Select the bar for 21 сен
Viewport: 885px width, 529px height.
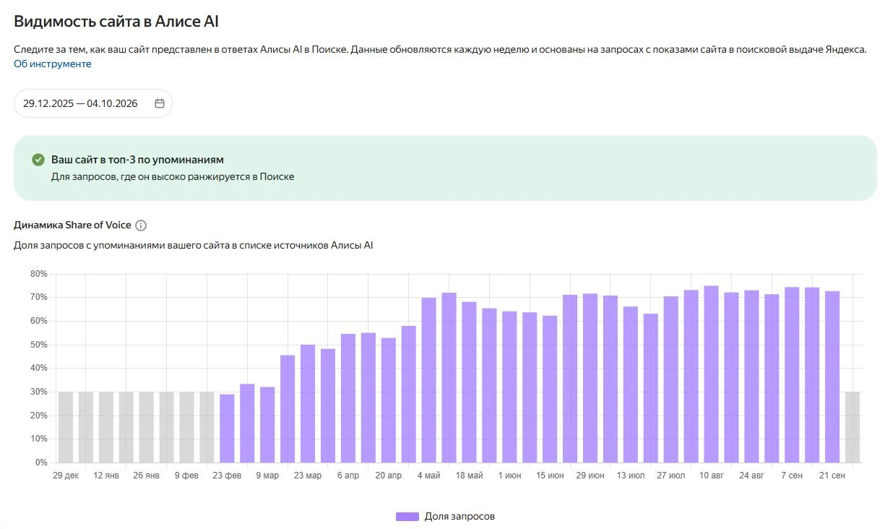coord(832,377)
